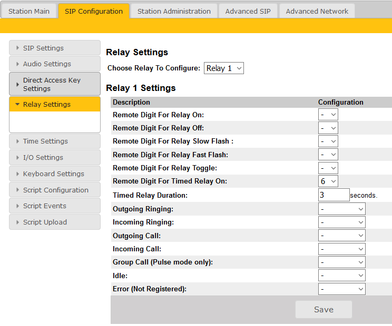Collapse the Relay Settings sidebar section

pyautogui.click(x=54, y=104)
